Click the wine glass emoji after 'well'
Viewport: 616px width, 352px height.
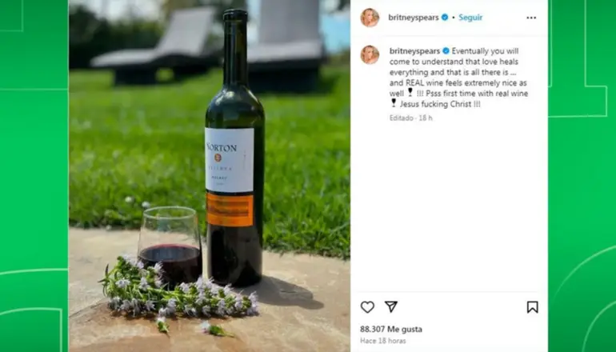pyautogui.click(x=410, y=93)
